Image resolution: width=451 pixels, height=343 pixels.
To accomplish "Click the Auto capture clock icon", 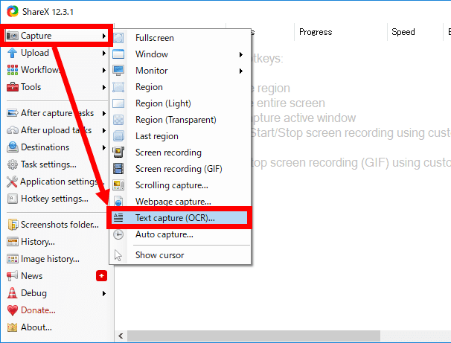I will tap(118, 234).
